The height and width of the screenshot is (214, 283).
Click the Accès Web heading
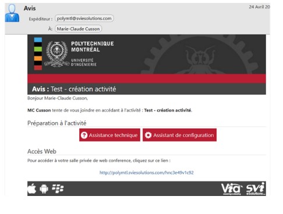[x=42, y=151]
